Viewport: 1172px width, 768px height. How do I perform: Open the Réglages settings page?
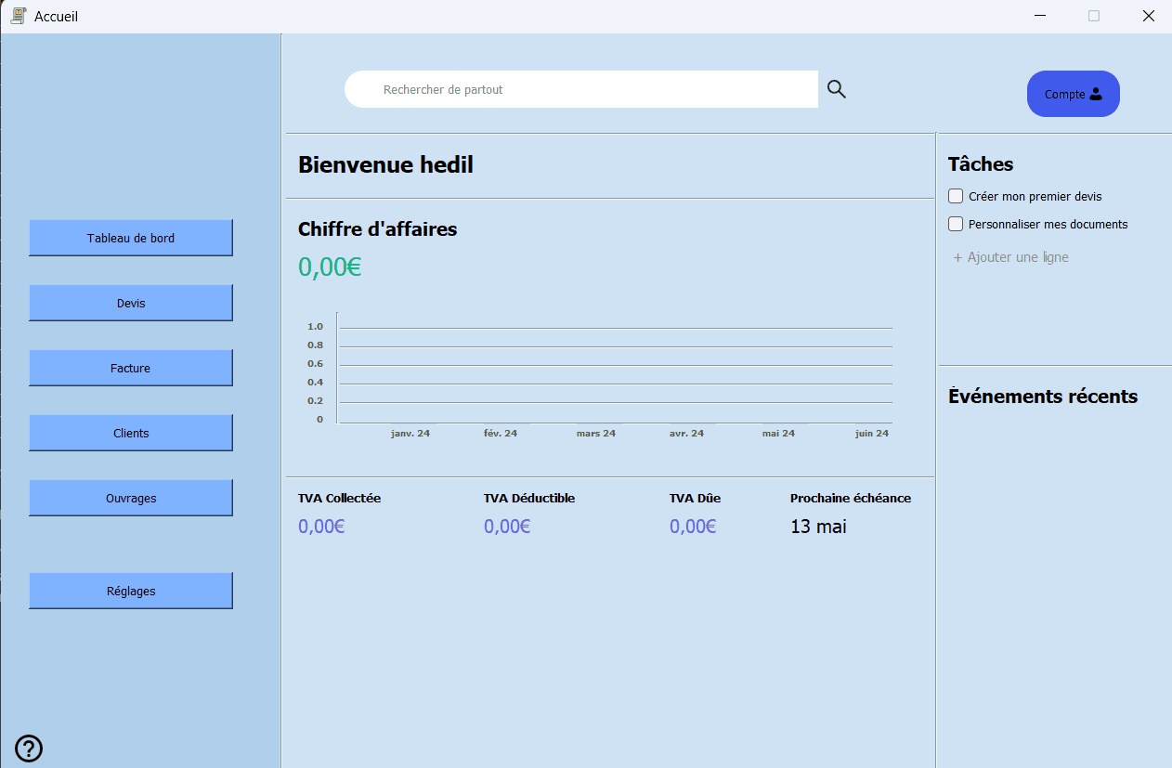(130, 591)
